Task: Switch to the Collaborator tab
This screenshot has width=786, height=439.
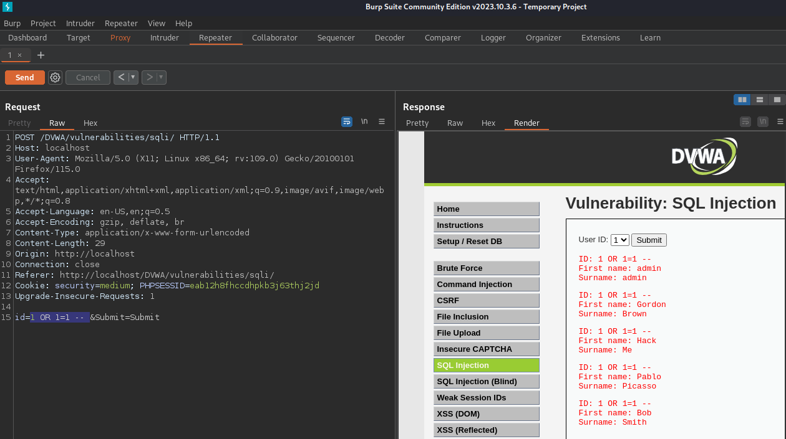Action: (x=274, y=38)
